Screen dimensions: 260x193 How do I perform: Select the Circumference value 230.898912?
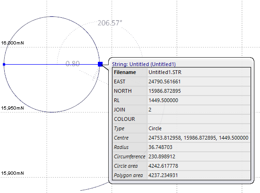[162, 156]
